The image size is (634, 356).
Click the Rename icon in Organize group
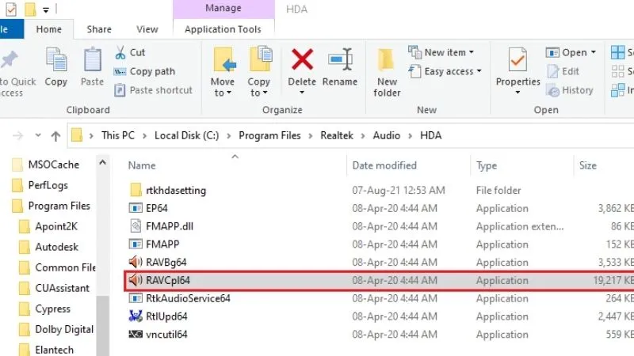340,60
